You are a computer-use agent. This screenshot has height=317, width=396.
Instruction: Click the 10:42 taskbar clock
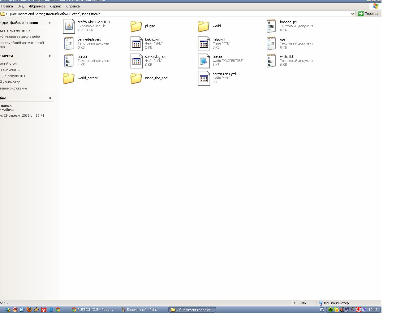point(373,310)
